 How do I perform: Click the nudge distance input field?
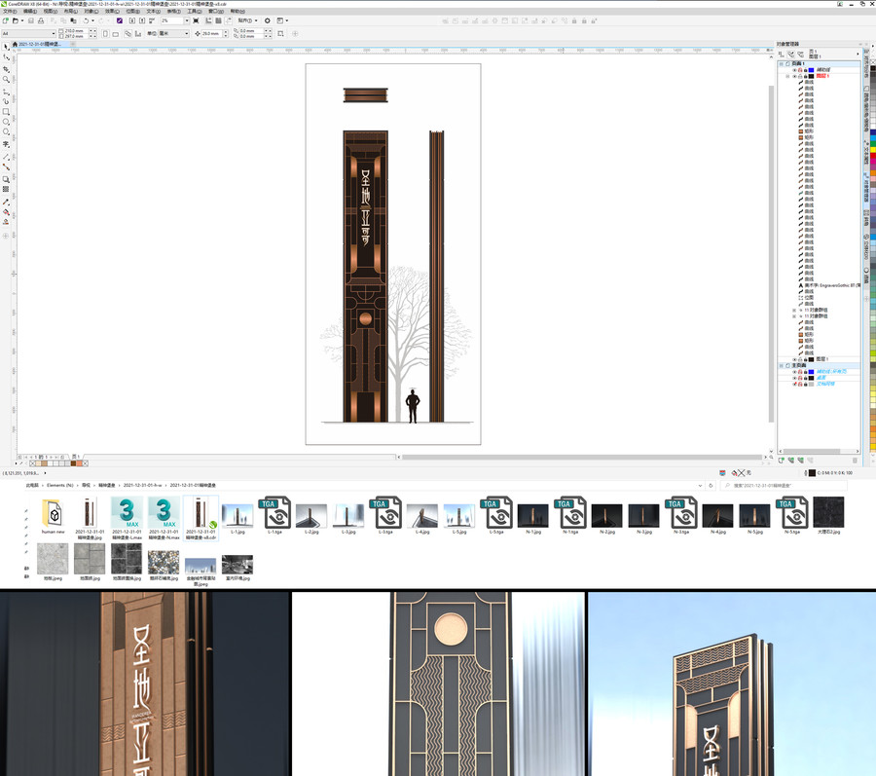point(211,33)
